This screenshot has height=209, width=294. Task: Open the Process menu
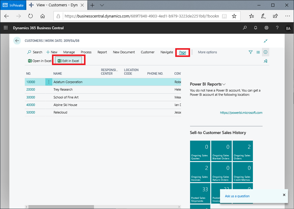pos(86,52)
